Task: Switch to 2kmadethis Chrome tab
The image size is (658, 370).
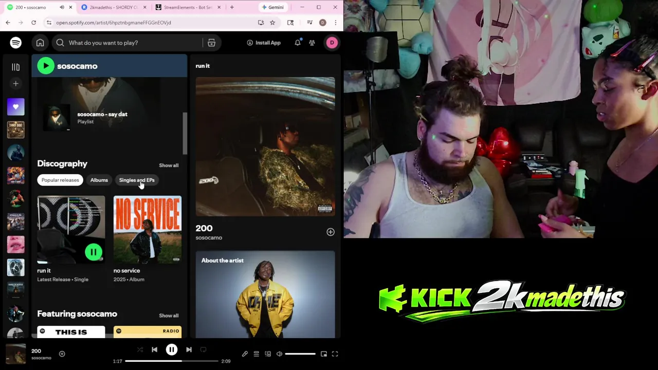Action: 113,7
